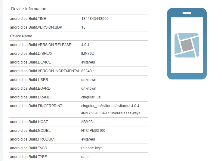Select android.os.Build.MODEL label
The height and width of the screenshot is (161, 222).
pyautogui.click(x=30, y=131)
